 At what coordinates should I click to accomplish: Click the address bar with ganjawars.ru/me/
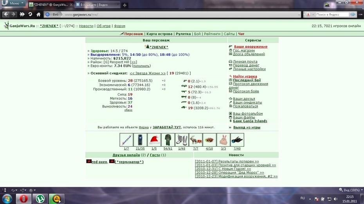click(172, 14)
